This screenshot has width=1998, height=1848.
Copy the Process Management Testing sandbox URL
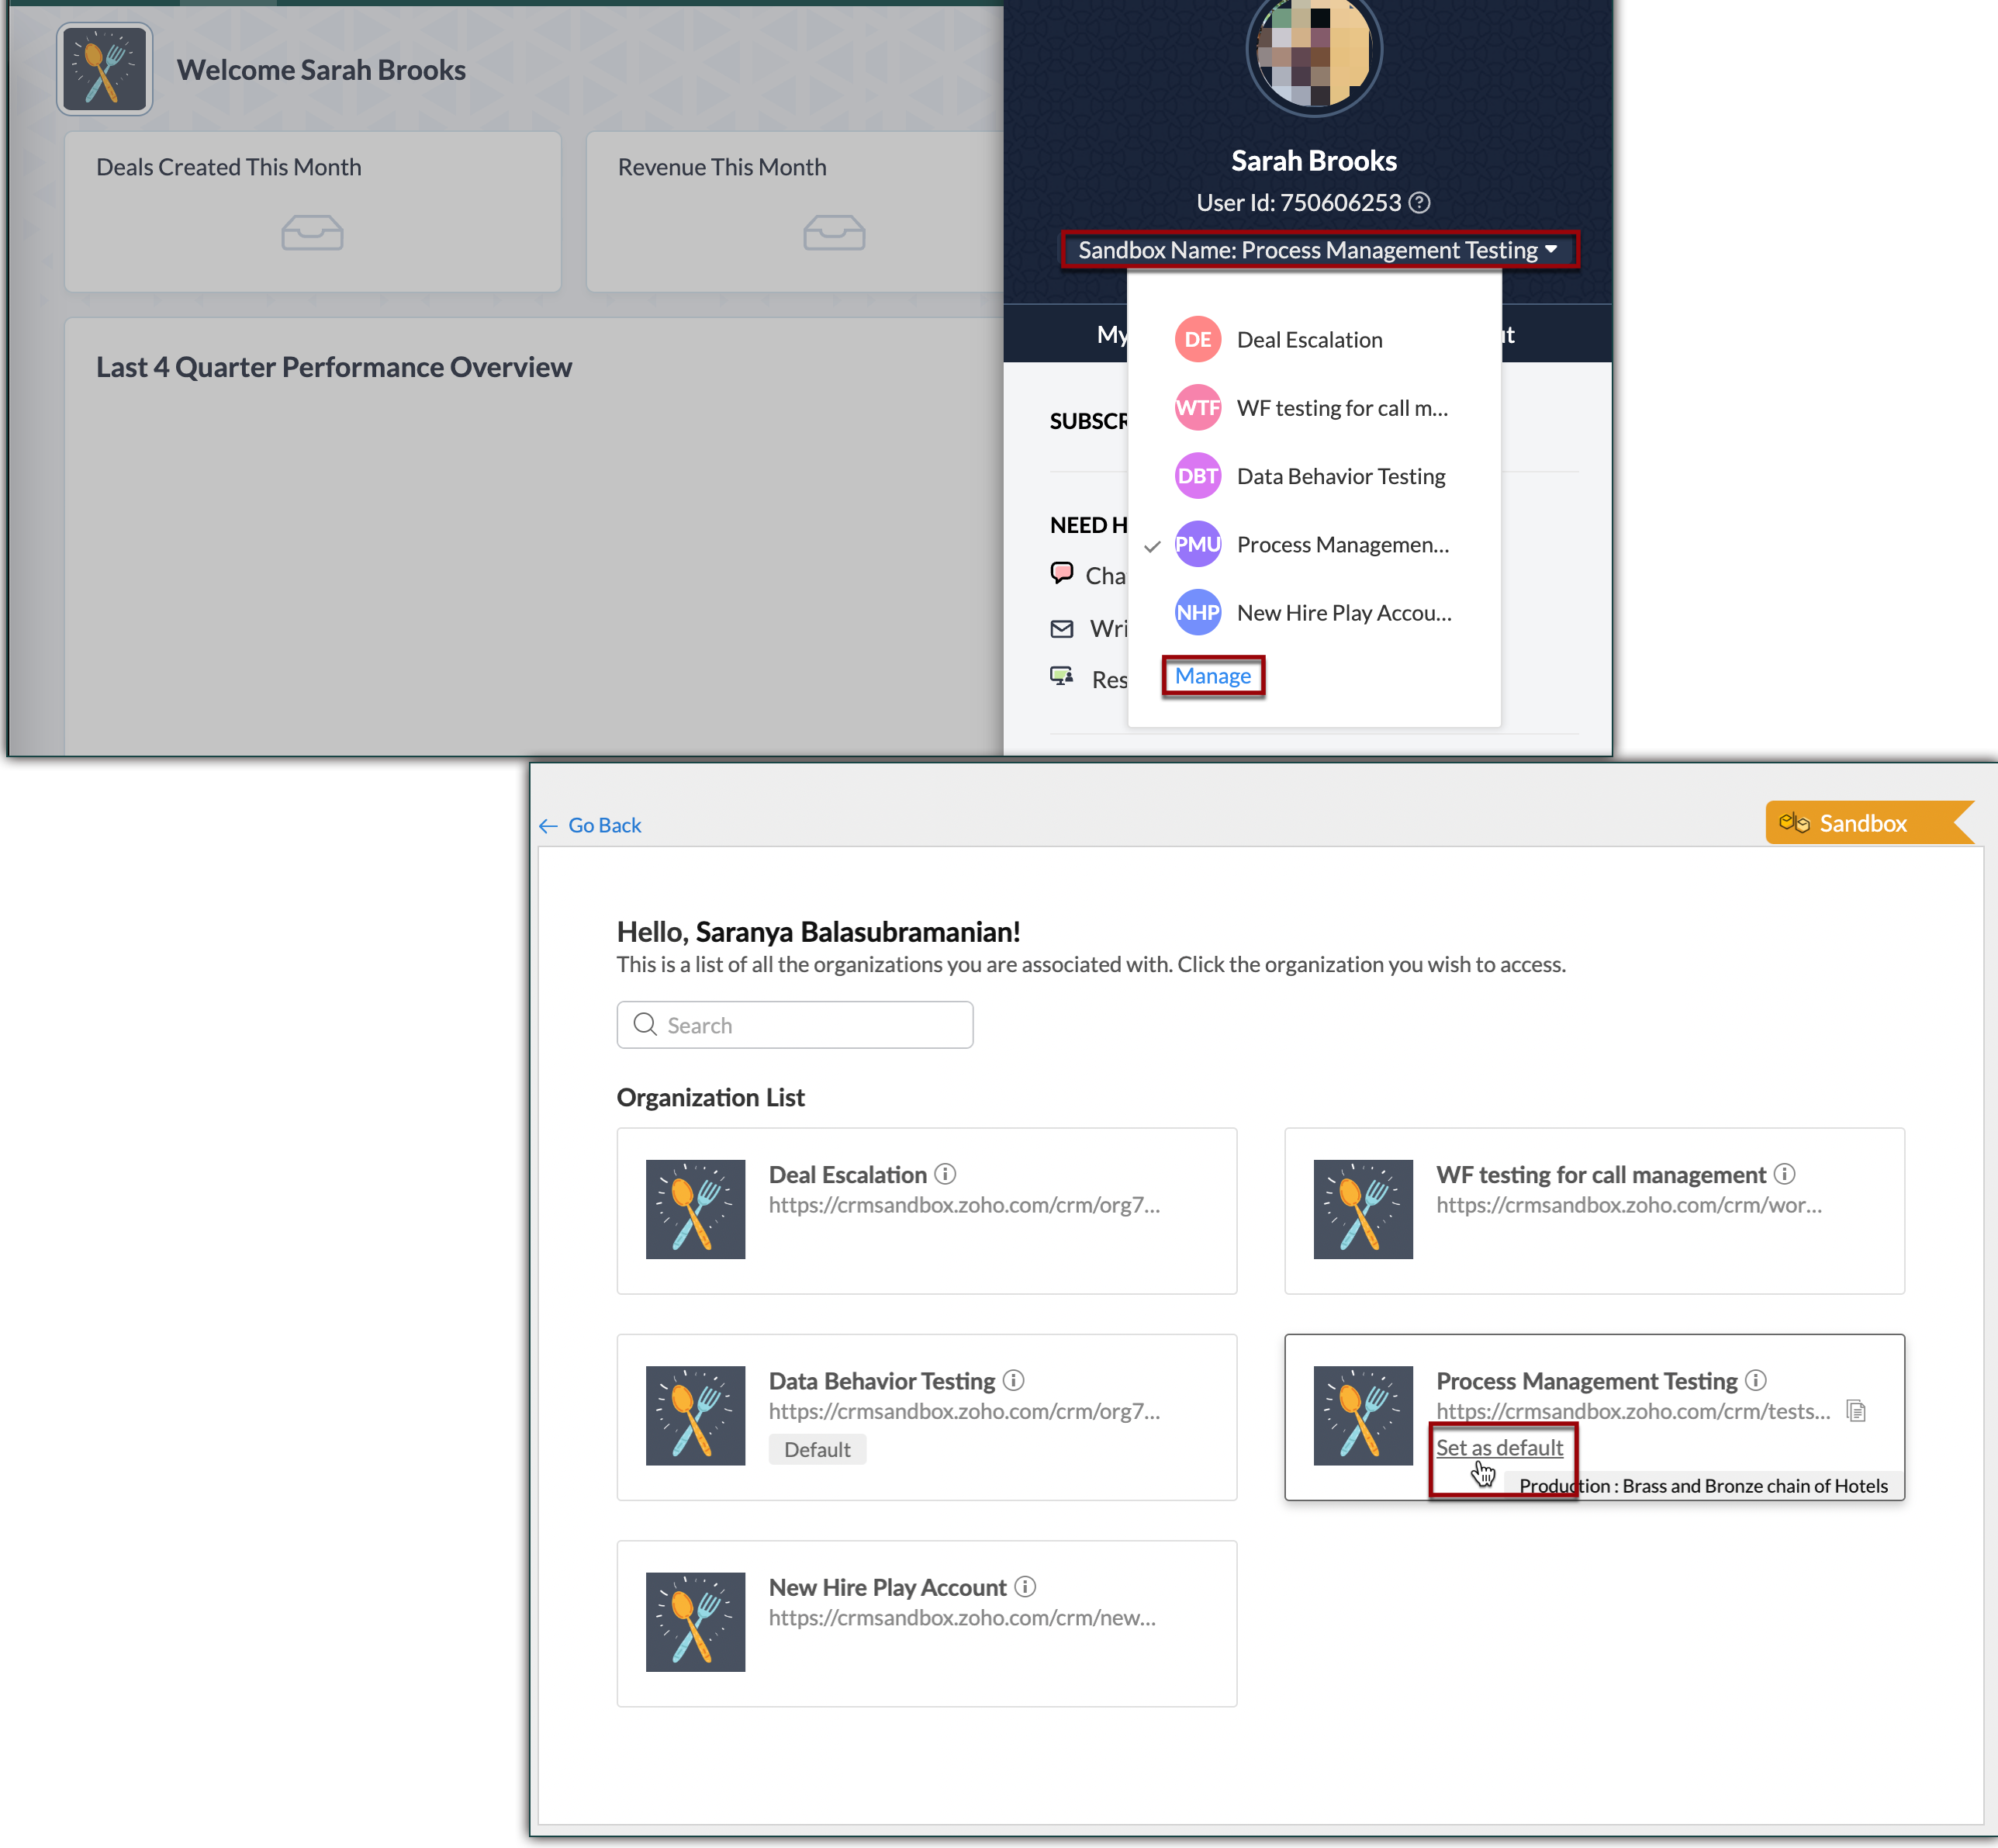pyautogui.click(x=1856, y=1411)
